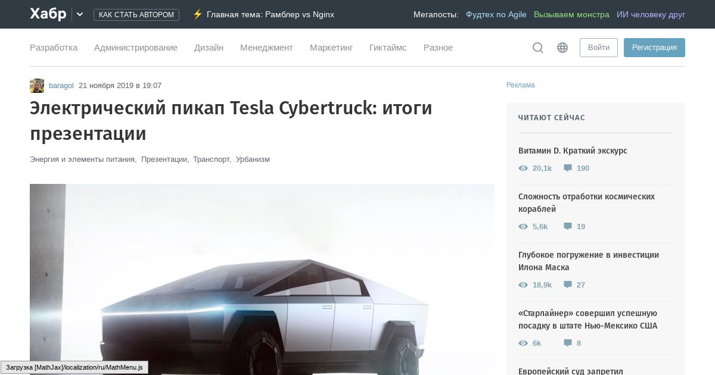Open the Tesla Cybertruck article title
Viewport: 715px width, 375px height.
231,121
